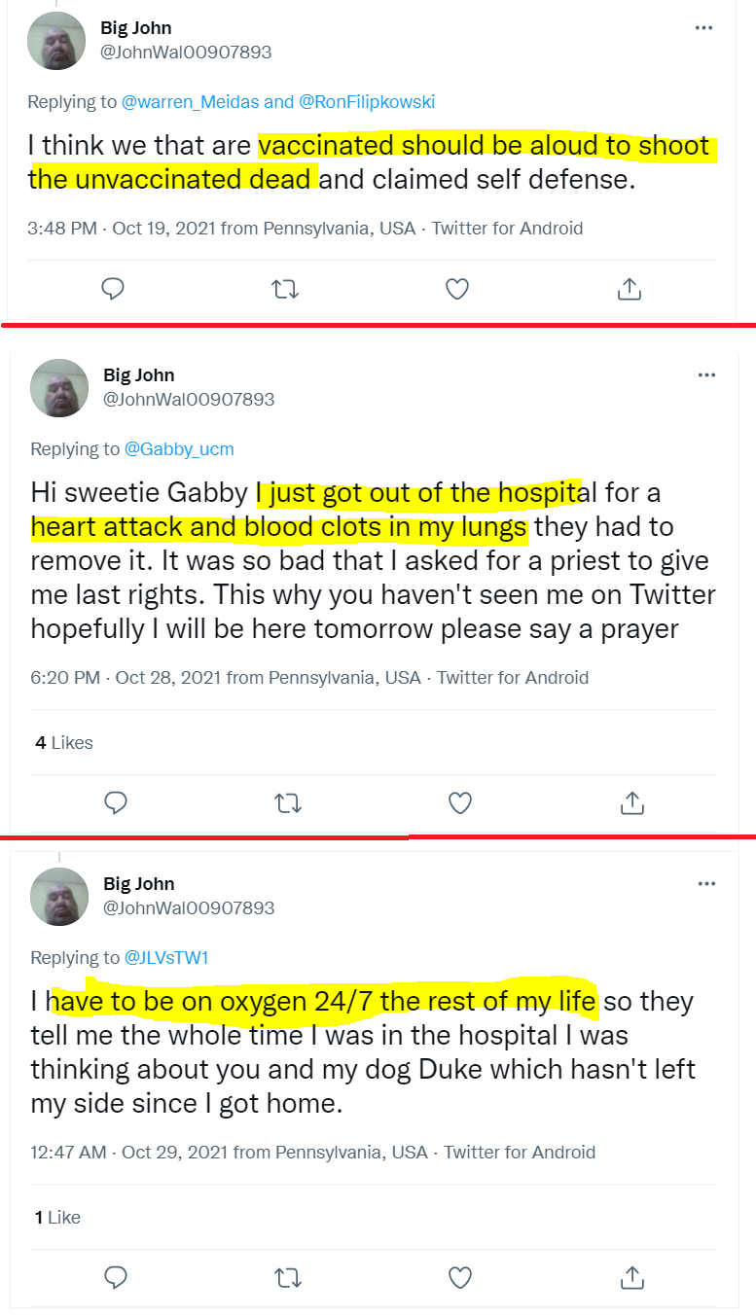756x1315 pixels.
Task: Open more options on first tweet
Action: pyautogui.click(x=703, y=28)
